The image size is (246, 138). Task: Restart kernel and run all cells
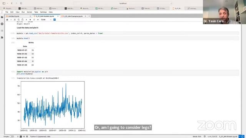tap(38, 20)
